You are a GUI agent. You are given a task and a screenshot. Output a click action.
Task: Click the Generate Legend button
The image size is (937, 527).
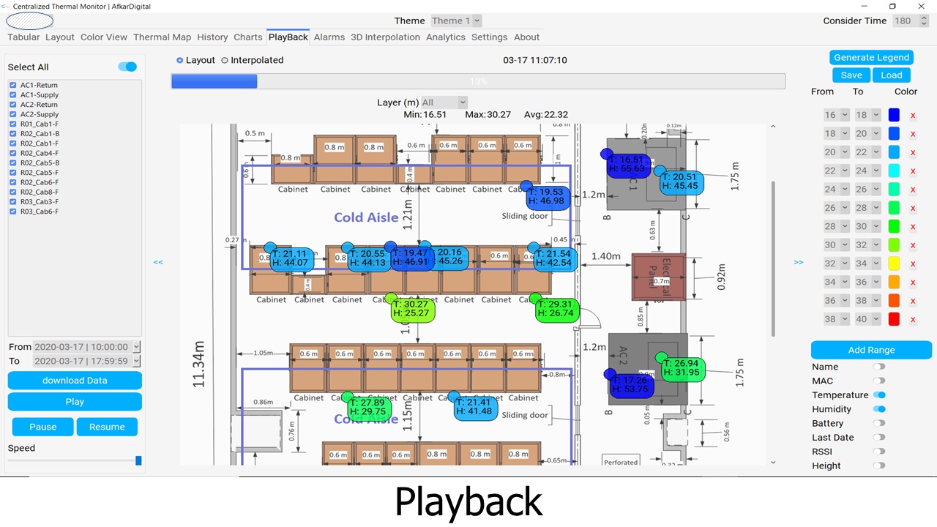pyautogui.click(x=871, y=58)
